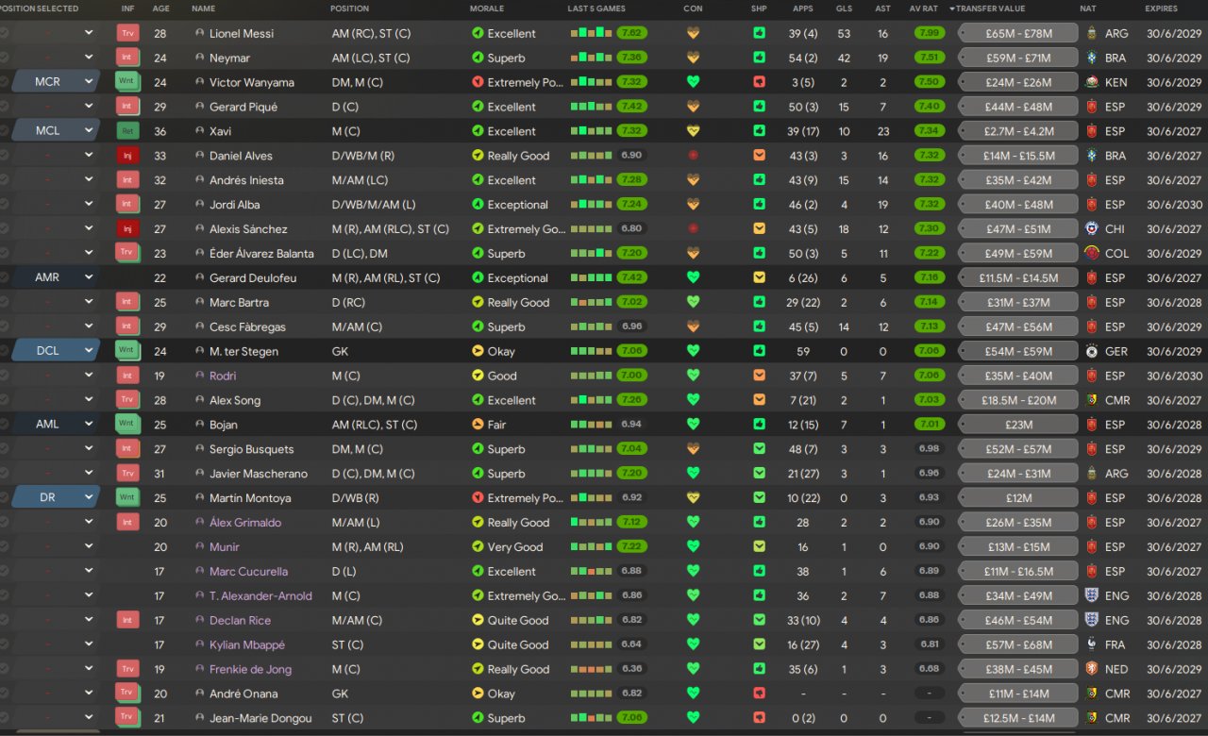Click Mbappé's £57M - £68M transfer value
The height and width of the screenshot is (736, 1208).
(1018, 644)
